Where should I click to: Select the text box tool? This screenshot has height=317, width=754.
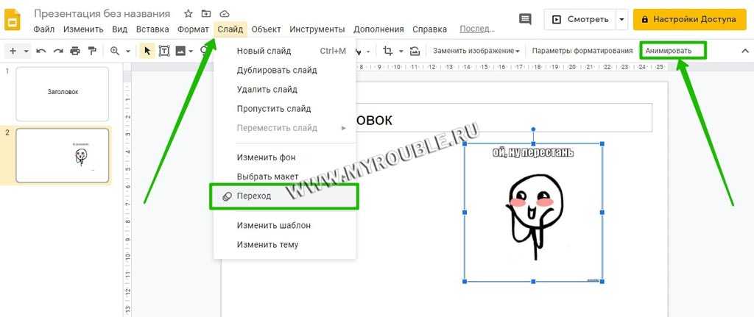pos(163,51)
